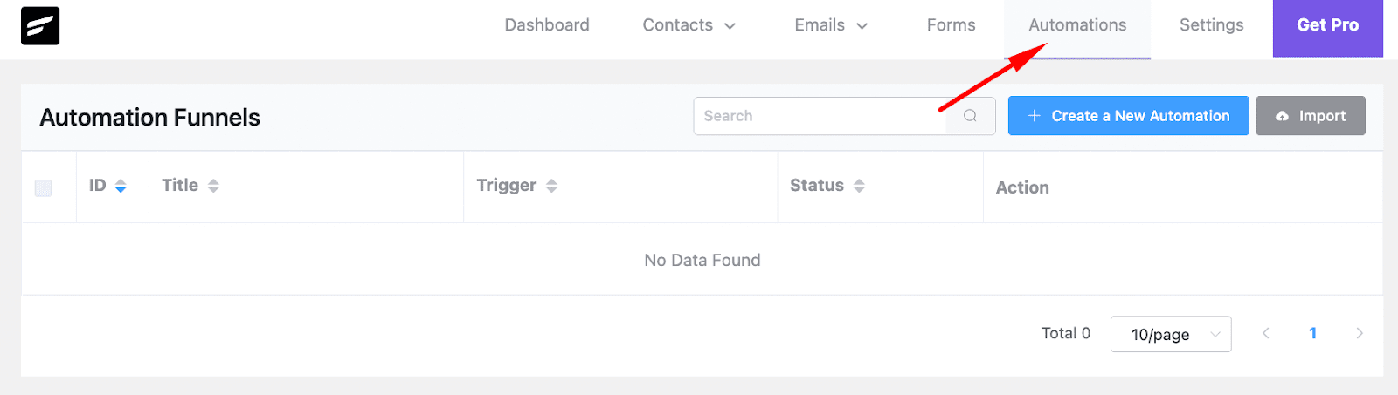
Task: Go to previous page arrow
Action: pyautogui.click(x=1265, y=333)
